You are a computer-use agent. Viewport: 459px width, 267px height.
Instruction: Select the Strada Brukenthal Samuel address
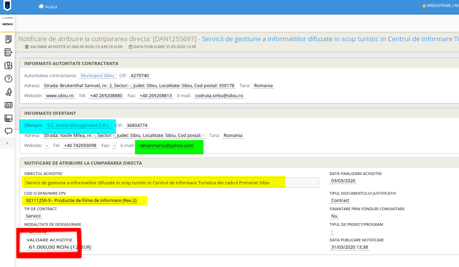click(x=139, y=86)
